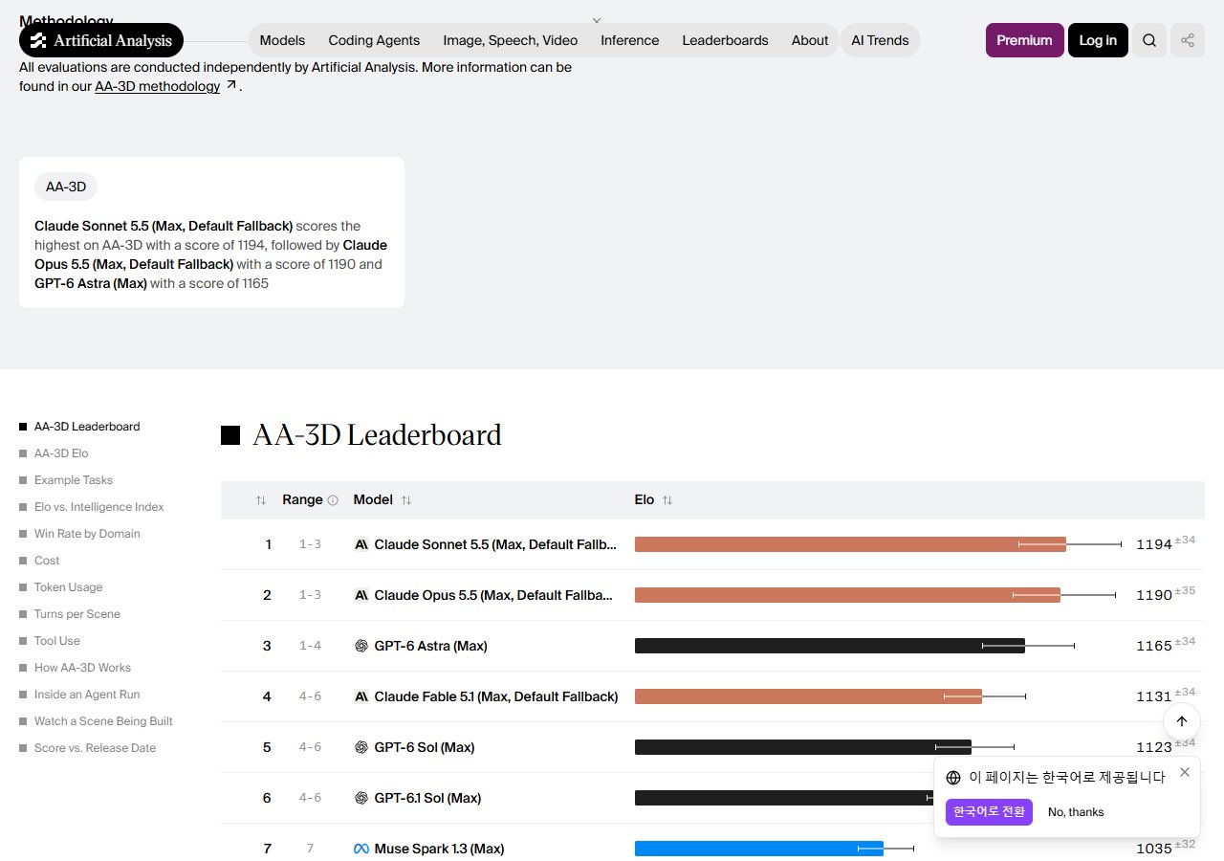This screenshot has width=1224, height=861.
Task: Sort the table by rank column
Action: pyautogui.click(x=261, y=500)
